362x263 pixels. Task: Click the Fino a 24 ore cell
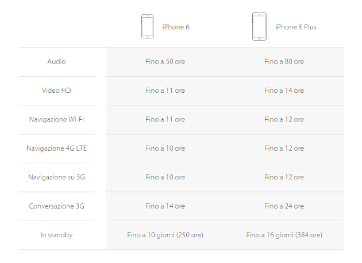pos(284,206)
